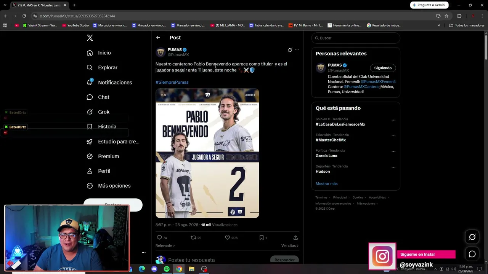Screen dimensions: 488x274
Task: Open the Relevante reply sorting dropdown
Action: [x=165, y=246]
